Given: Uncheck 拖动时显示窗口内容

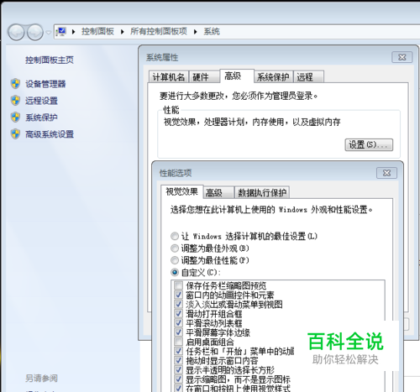Looking at the screenshot, I should click(178, 361).
